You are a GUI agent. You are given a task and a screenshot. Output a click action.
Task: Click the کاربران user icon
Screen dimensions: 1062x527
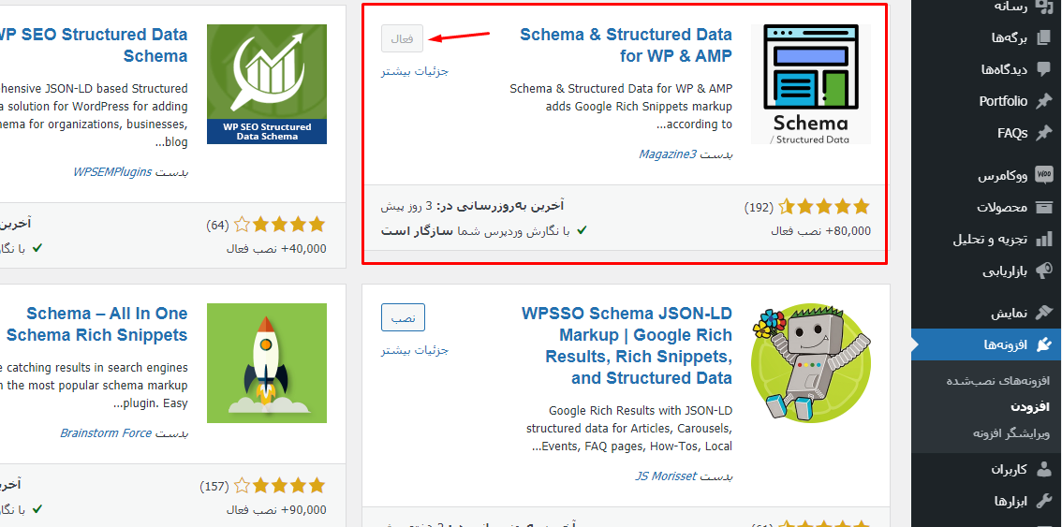click(x=1043, y=469)
